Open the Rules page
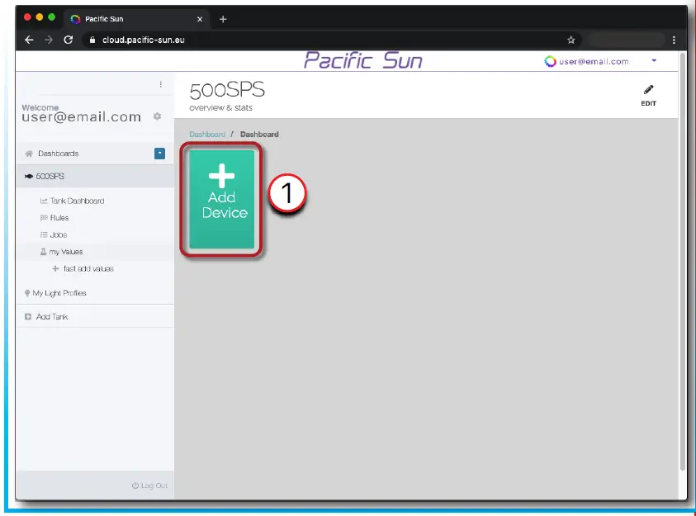The image size is (696, 516). coord(59,218)
